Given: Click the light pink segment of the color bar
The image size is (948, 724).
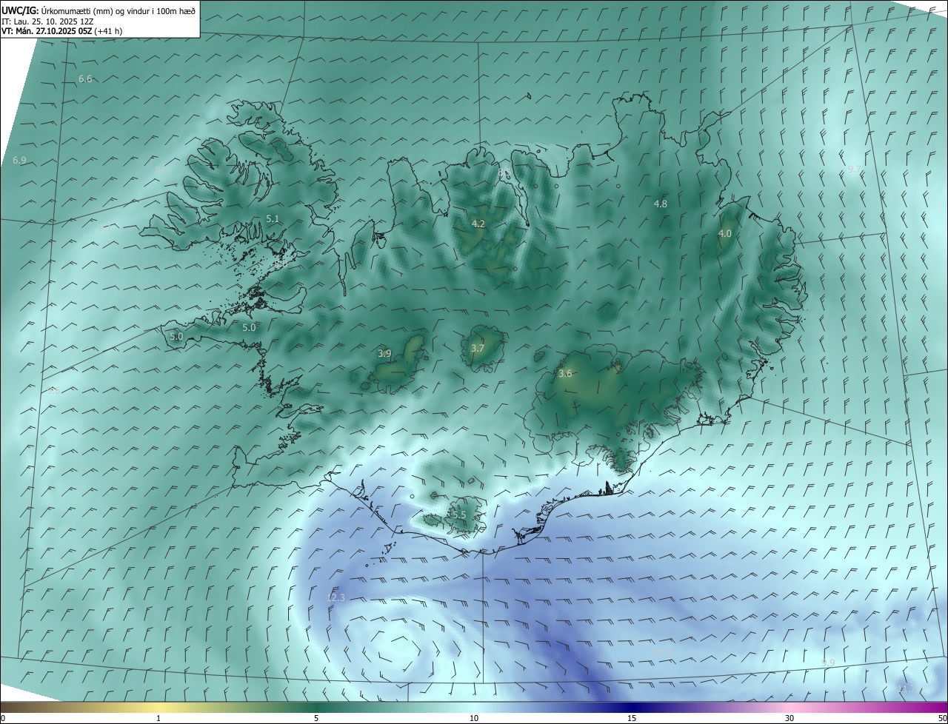Looking at the screenshot, I should [x=790, y=707].
